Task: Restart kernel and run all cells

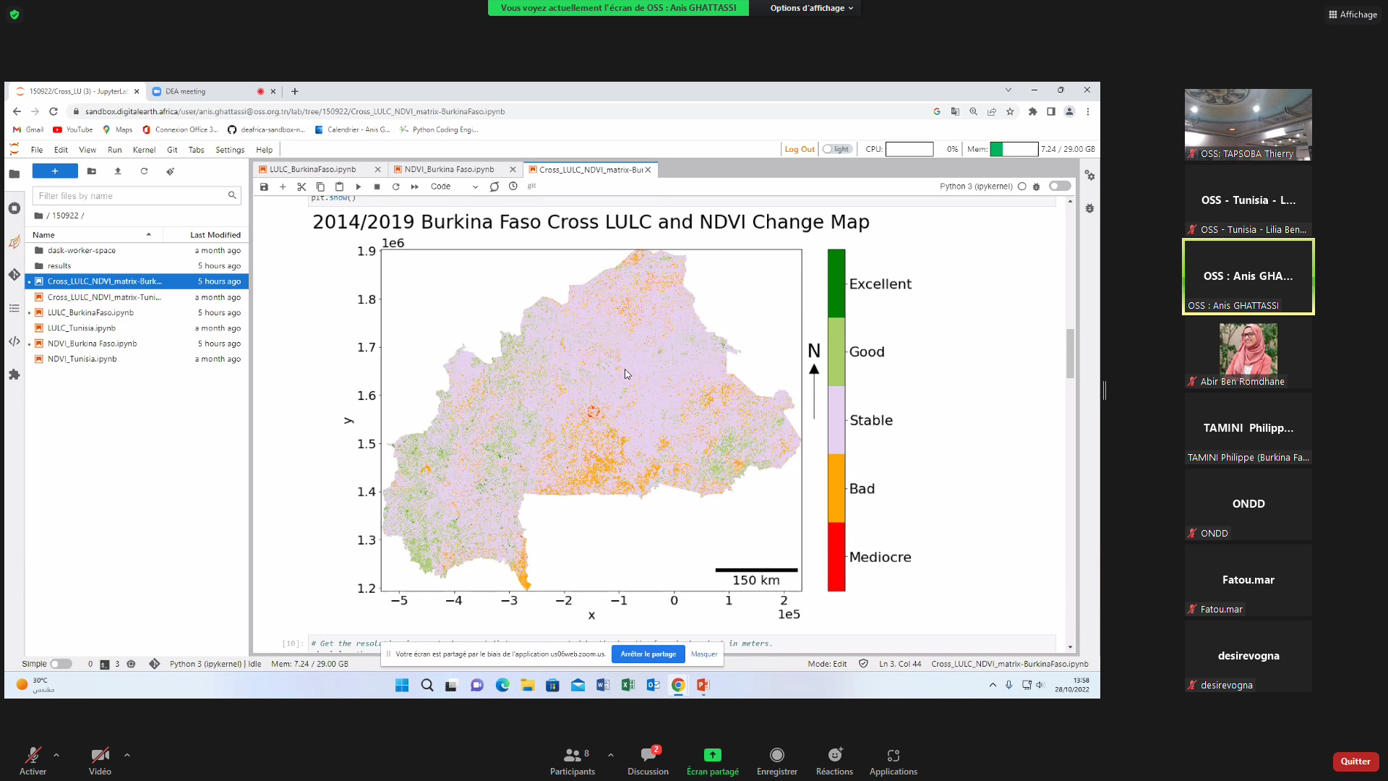Action: (x=415, y=187)
